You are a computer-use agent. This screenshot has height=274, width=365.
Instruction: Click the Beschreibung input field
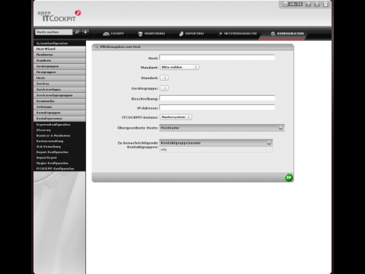[x=217, y=98]
